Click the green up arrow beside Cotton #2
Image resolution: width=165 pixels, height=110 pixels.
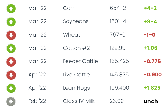[11, 48]
